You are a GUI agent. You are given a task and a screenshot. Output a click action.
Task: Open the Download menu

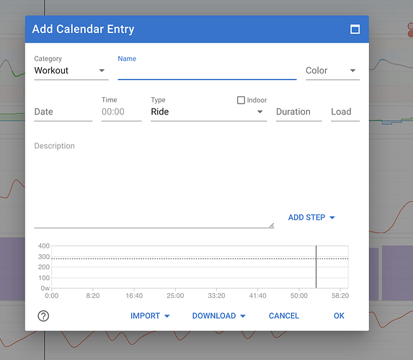click(x=218, y=316)
